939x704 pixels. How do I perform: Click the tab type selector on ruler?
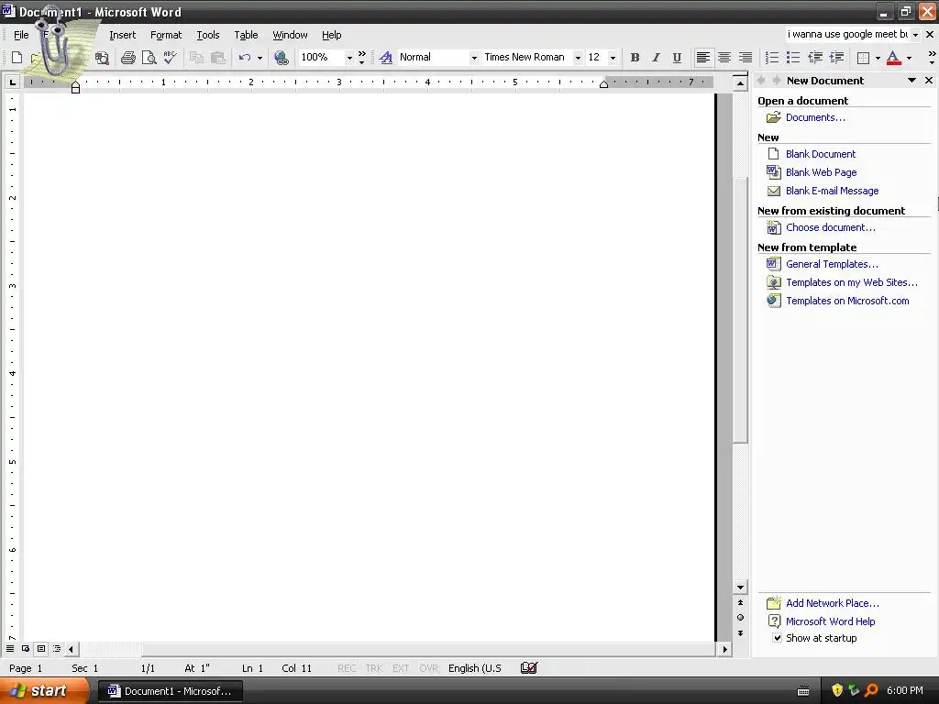pos(12,82)
